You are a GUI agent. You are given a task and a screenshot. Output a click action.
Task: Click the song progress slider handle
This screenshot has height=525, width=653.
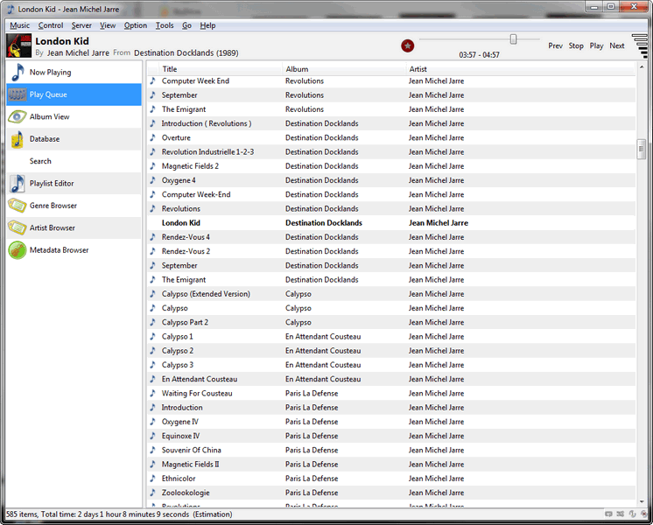(x=513, y=39)
